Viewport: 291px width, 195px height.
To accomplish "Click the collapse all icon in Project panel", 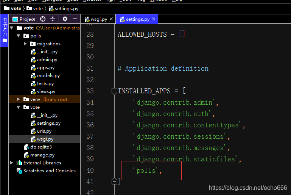I will pos(53,19).
